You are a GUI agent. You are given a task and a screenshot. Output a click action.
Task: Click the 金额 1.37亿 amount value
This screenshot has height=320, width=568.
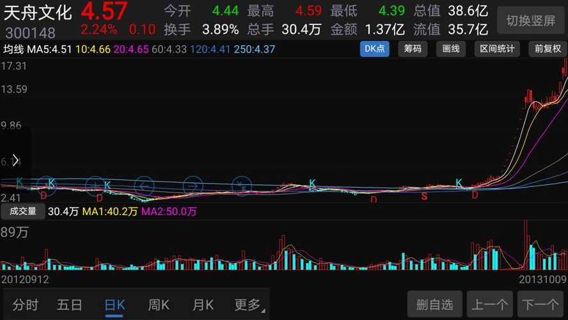[x=384, y=29]
